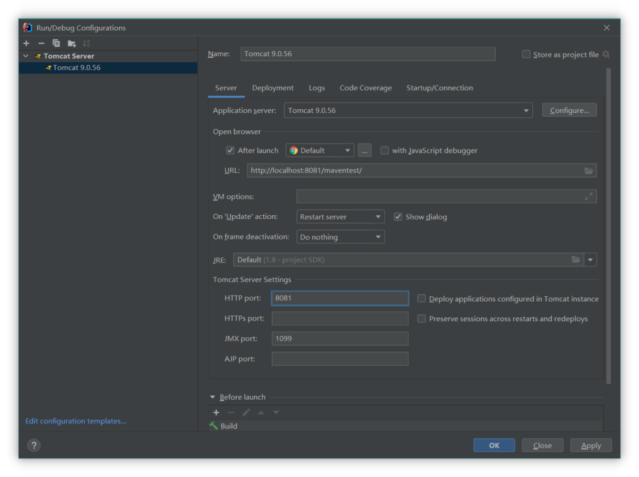Click the Configure... button
639x477 pixels.
(x=569, y=110)
